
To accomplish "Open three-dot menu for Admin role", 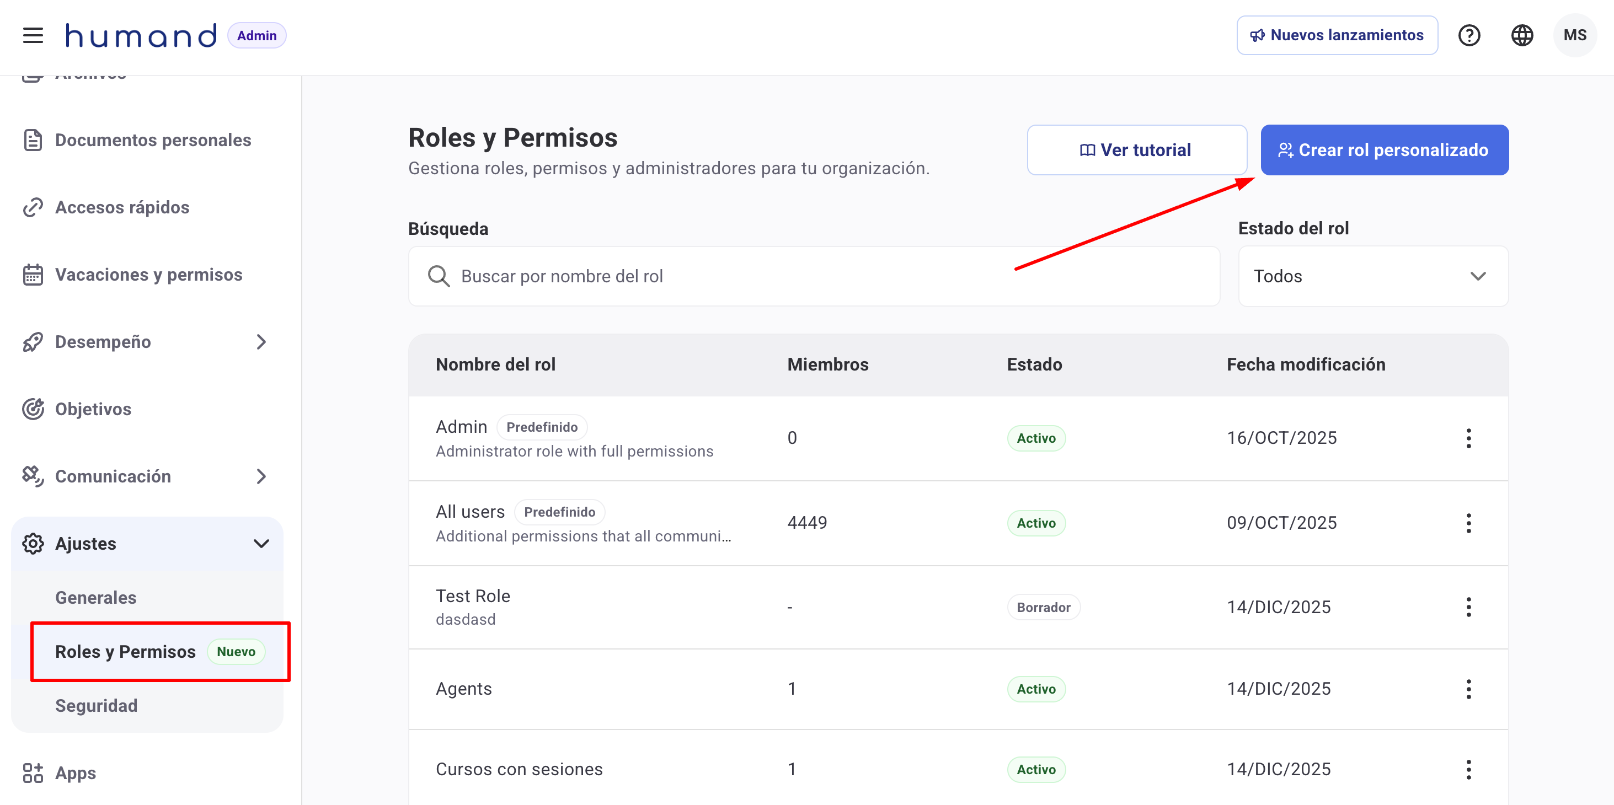I will 1468,438.
